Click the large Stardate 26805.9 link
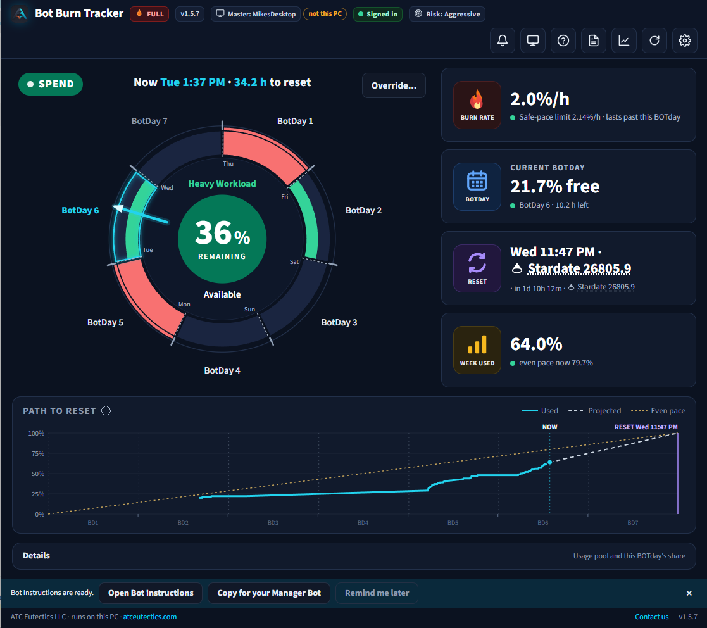Viewport: 707px width, 628px height. click(579, 268)
